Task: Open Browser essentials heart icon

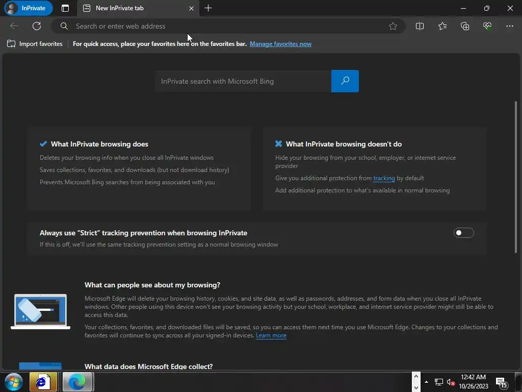Action: click(x=487, y=26)
